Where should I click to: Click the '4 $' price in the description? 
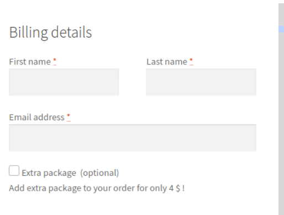(175, 188)
